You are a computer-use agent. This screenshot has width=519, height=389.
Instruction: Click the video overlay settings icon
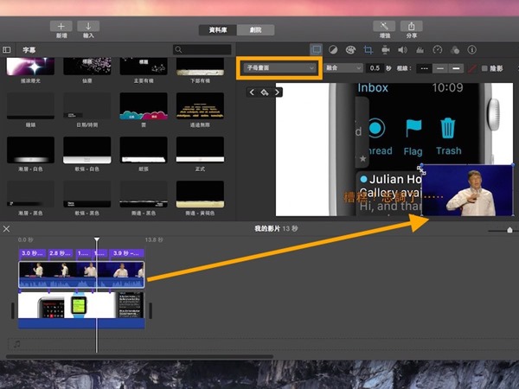coord(315,49)
